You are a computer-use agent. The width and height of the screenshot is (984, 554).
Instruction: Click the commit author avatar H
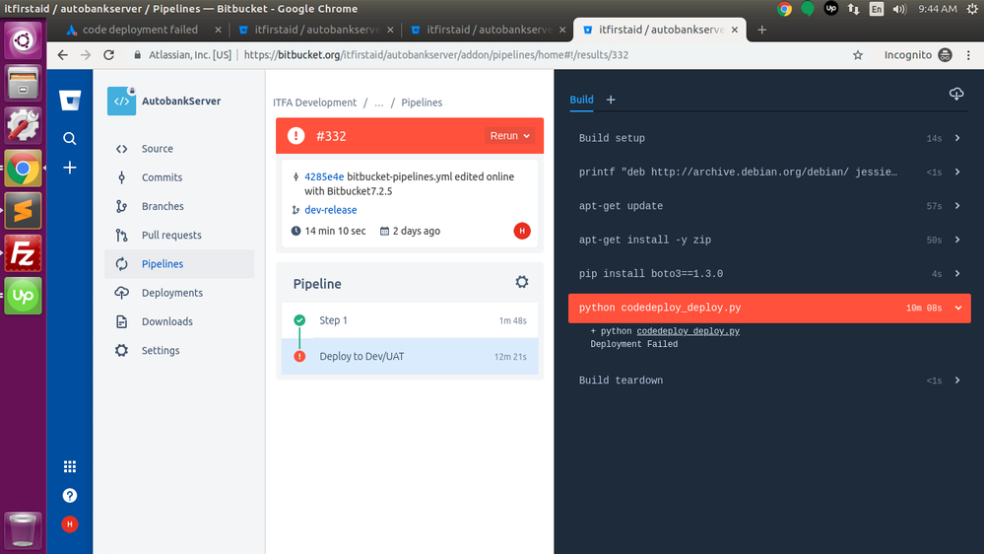coord(521,231)
